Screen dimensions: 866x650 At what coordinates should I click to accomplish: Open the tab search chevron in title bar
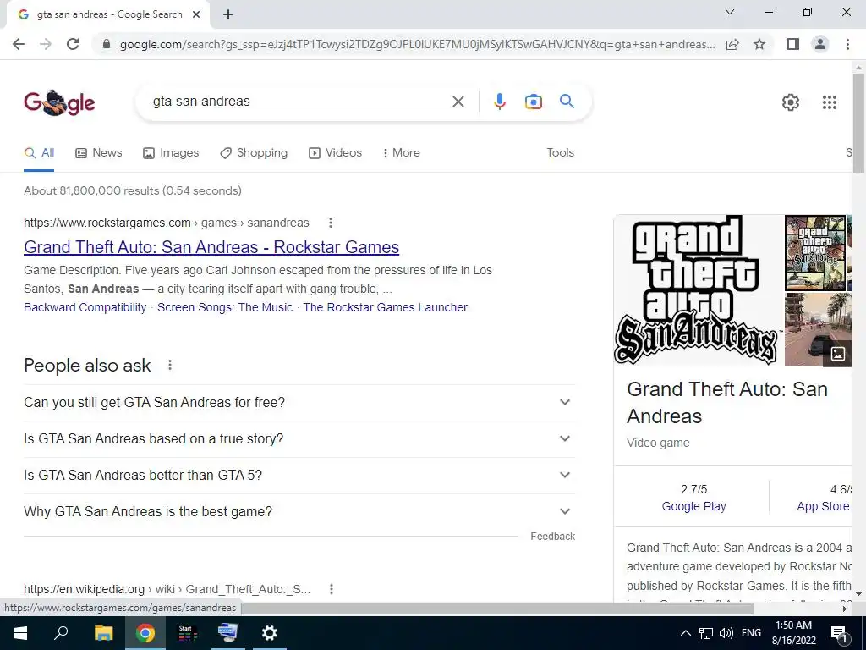click(730, 12)
